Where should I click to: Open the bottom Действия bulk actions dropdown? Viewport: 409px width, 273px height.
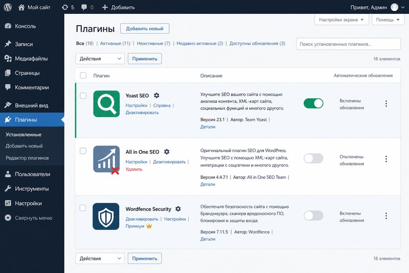pos(100,258)
